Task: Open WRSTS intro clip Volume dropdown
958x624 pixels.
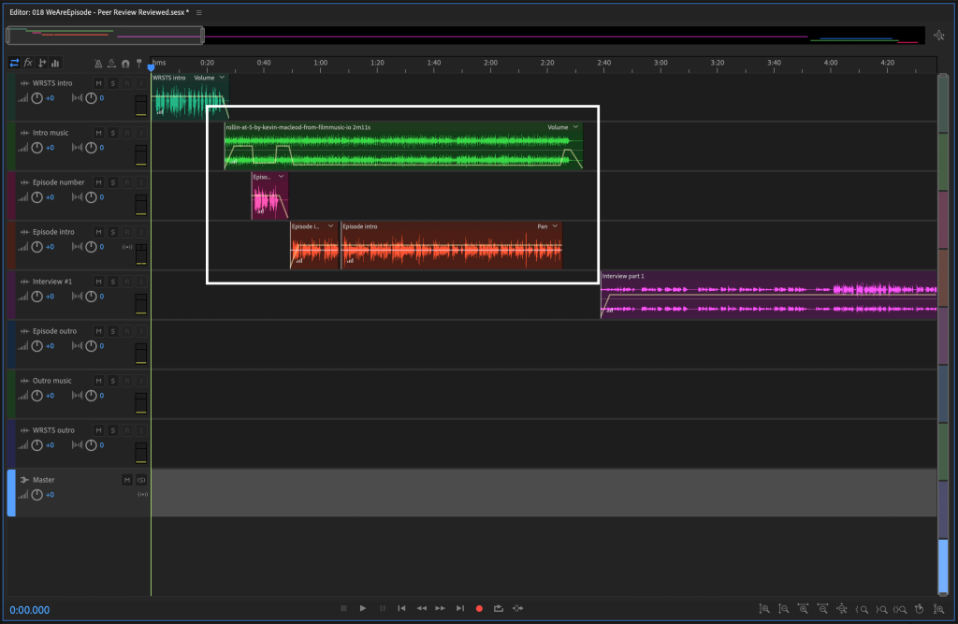Action: pos(222,78)
